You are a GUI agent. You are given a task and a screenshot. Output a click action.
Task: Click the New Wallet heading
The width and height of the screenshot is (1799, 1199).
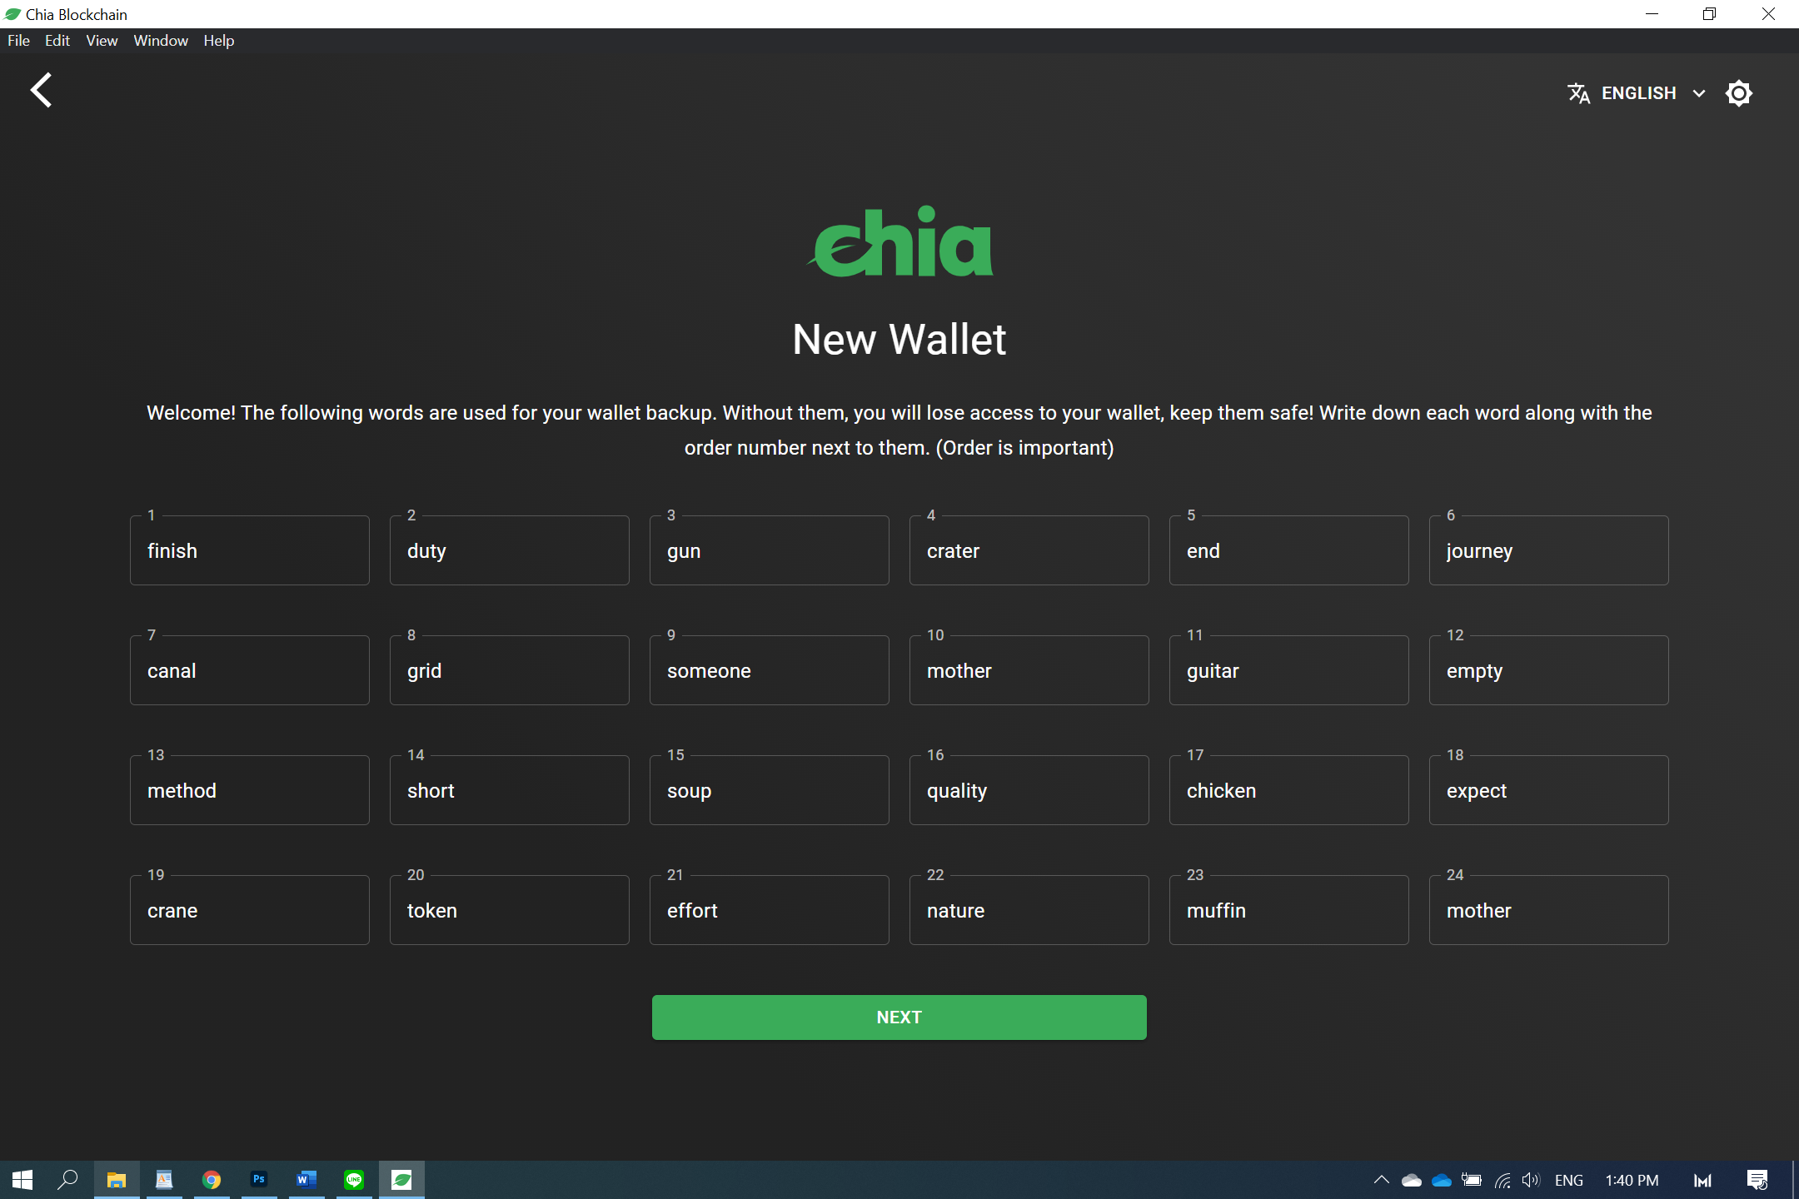point(899,340)
